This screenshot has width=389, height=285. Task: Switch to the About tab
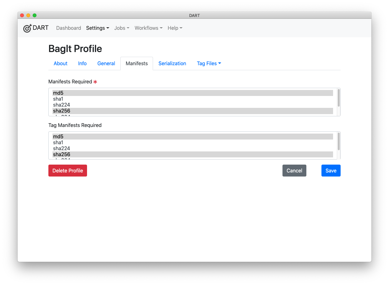tap(60, 63)
